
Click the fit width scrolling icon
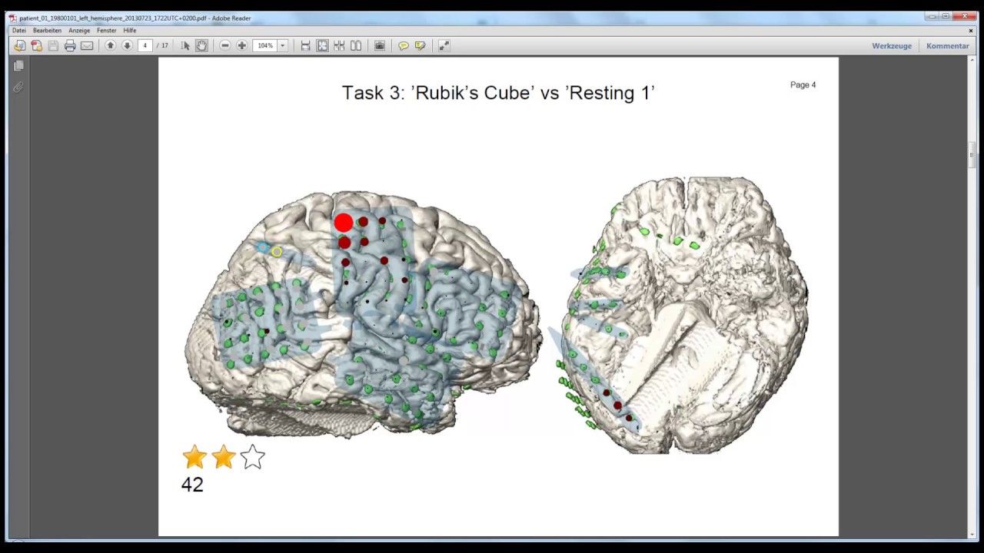click(x=305, y=46)
